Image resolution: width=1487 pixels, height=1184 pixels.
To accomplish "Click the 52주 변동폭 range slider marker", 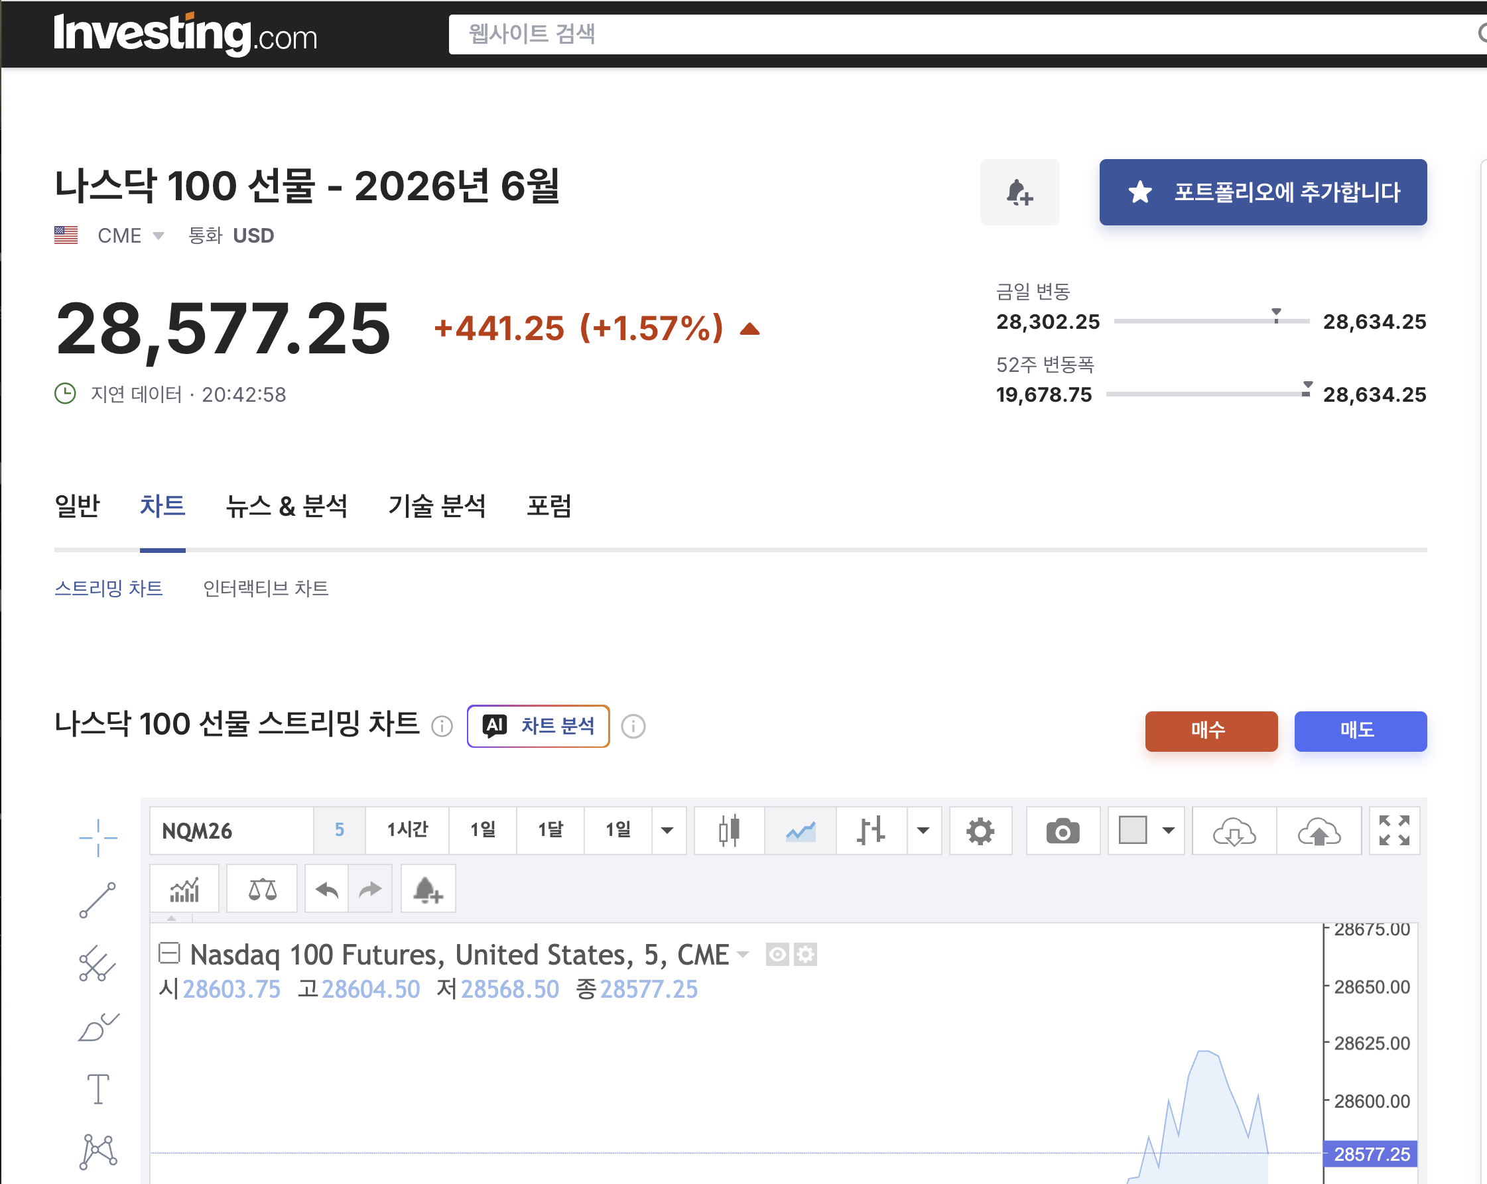I will pyautogui.click(x=1307, y=389).
